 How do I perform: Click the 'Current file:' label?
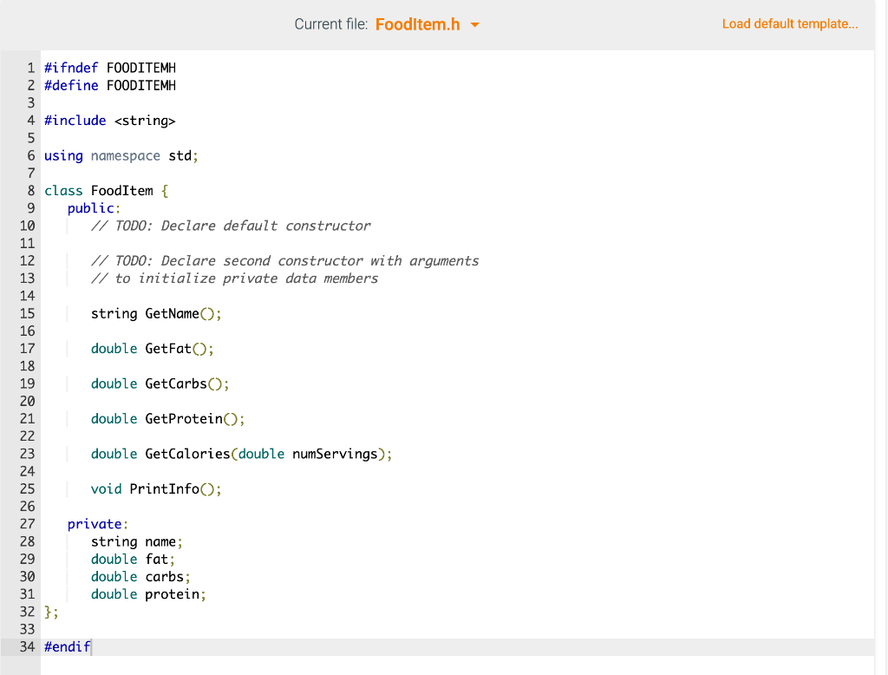pos(330,24)
